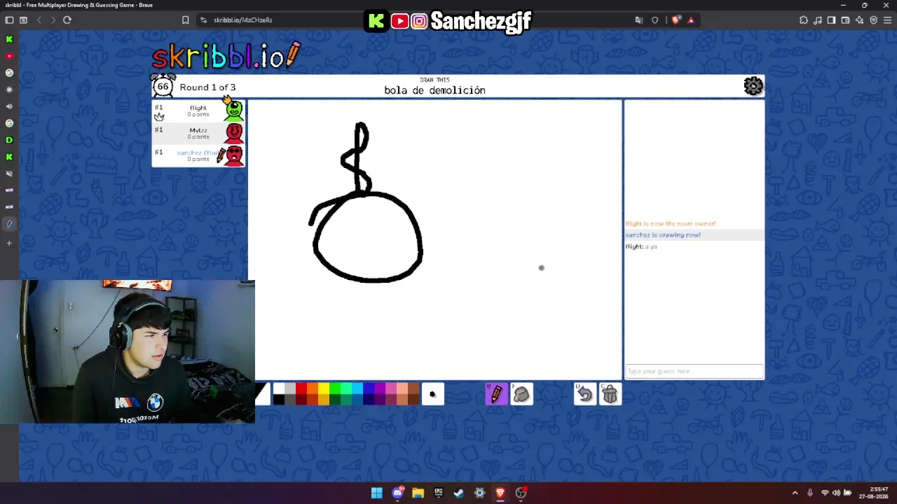Click the skribbl.io logo

[226, 56]
